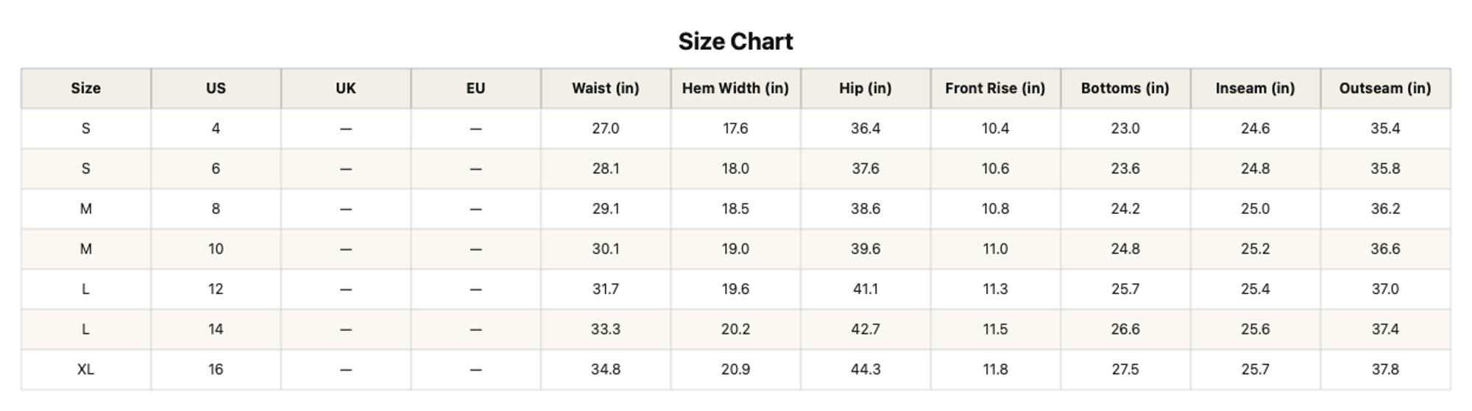Image resolution: width=1472 pixels, height=411 pixels.
Task: Select the Bottoms (in) column header
Action: (x=1125, y=88)
